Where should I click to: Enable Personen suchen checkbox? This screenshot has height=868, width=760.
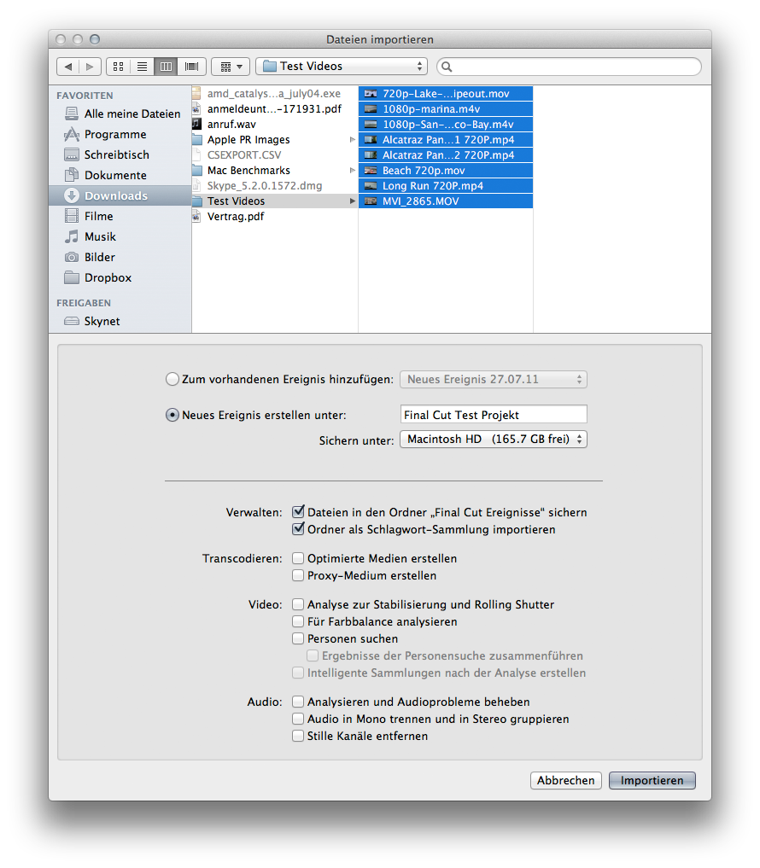tap(298, 638)
